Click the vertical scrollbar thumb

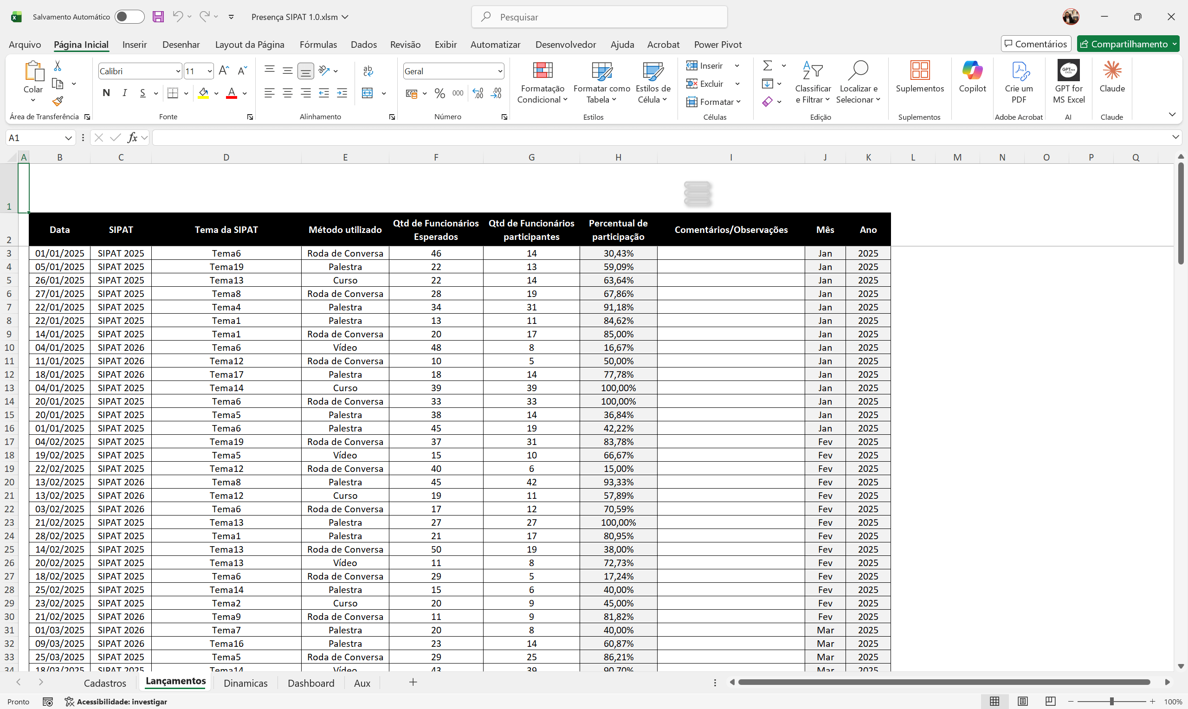pos(1181,213)
